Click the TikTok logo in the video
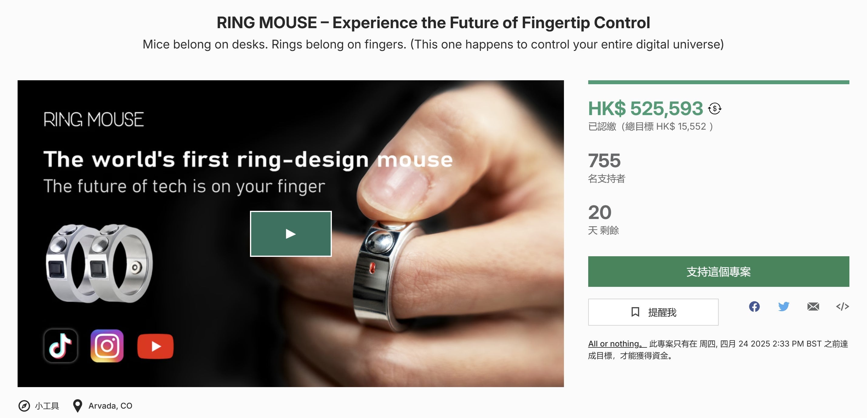 (61, 346)
